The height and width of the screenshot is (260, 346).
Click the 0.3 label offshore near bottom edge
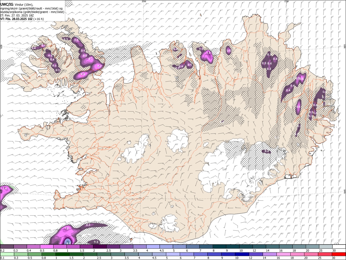pyautogui.click(x=96, y=242)
